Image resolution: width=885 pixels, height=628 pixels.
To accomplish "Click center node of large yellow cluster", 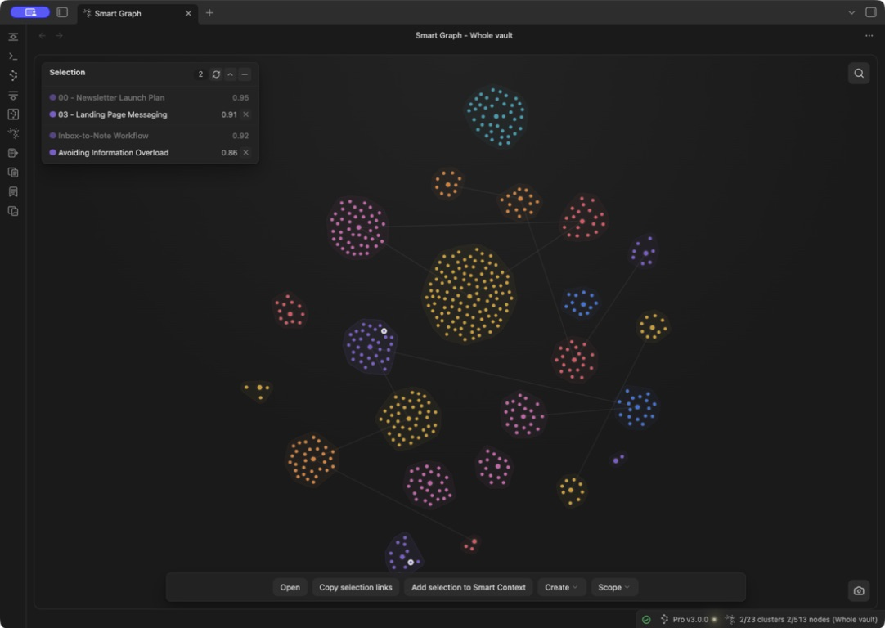I will [469, 296].
